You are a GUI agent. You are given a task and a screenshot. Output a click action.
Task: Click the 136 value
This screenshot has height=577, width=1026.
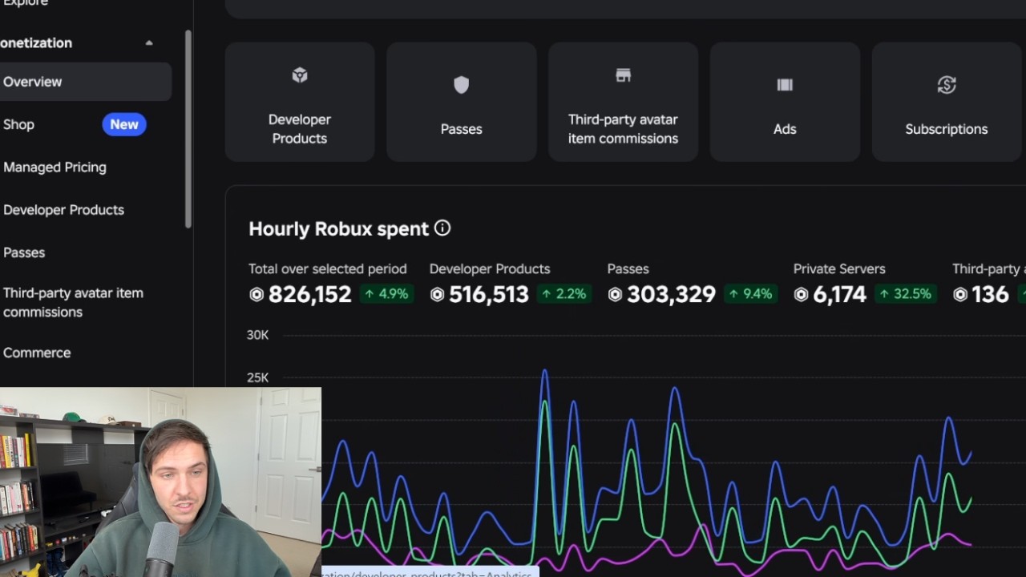click(x=990, y=295)
